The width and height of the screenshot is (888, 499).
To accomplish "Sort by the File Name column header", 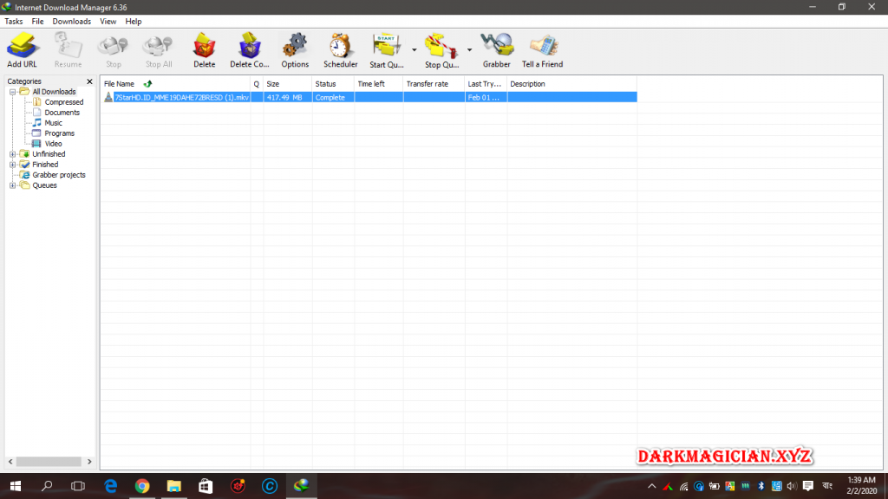I will 175,84.
